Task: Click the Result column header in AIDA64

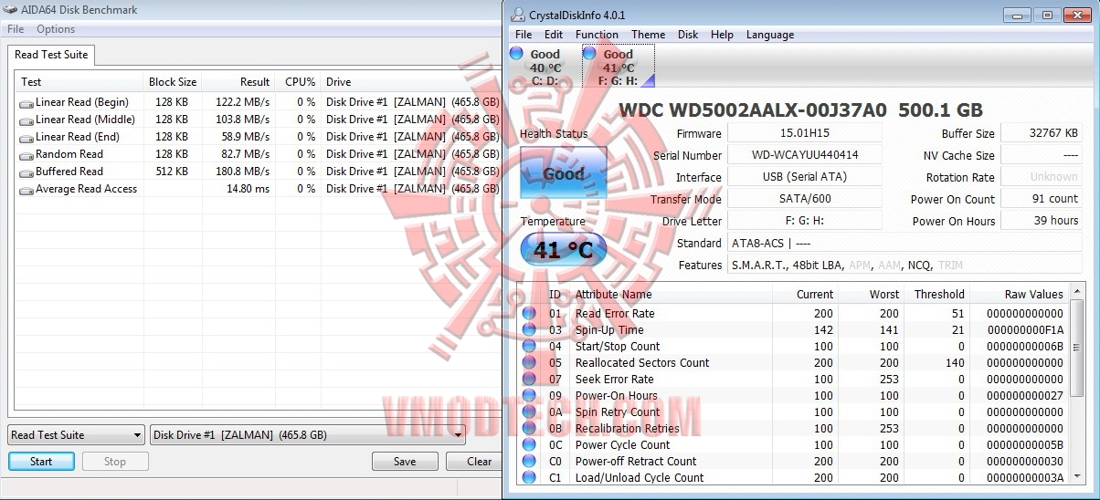Action: click(x=238, y=82)
